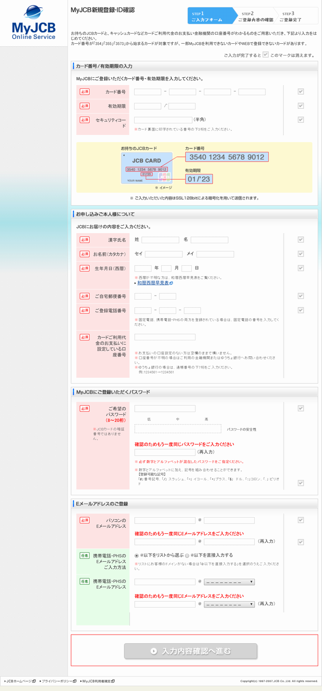322x691 pixels.
Task: Click the checkmark icon beside 漢字氏名 row
Action: tap(301, 239)
